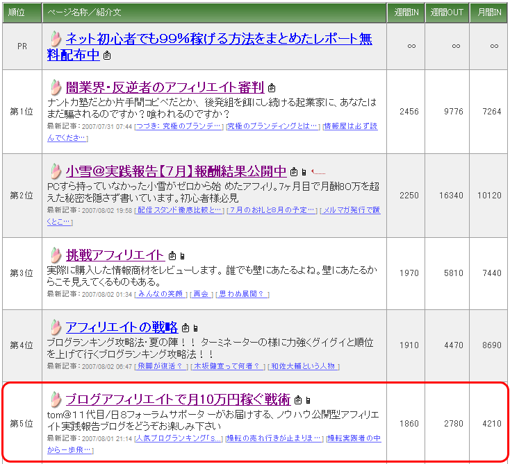510x464 pixels.
Task: Click the clipboard icon after the PR report link
Action: tap(107, 55)
